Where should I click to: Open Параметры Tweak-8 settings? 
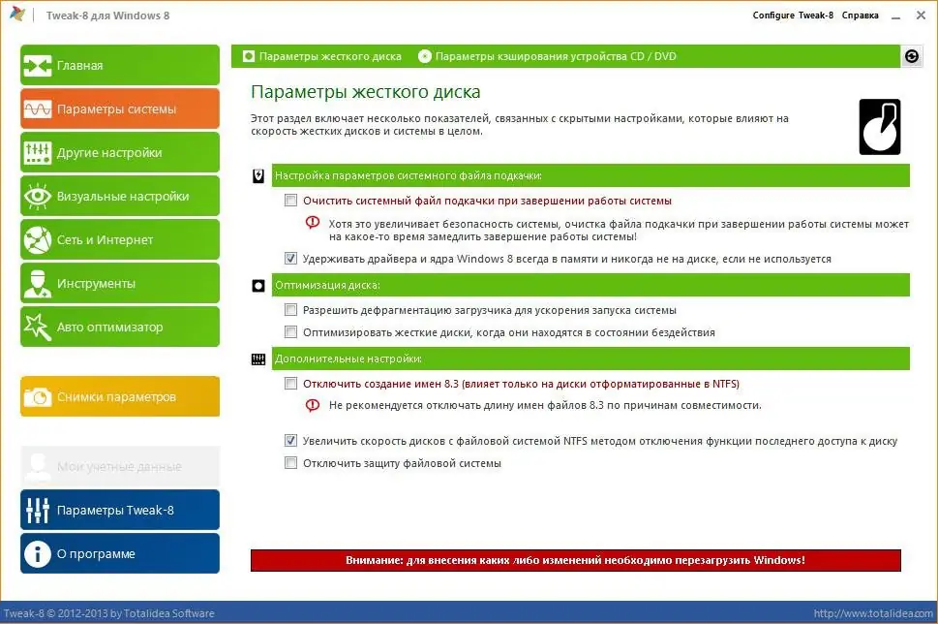click(120, 511)
